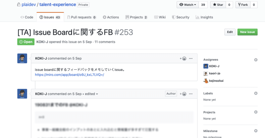
Task: Open the Labels settings gear
Action: [256, 93]
